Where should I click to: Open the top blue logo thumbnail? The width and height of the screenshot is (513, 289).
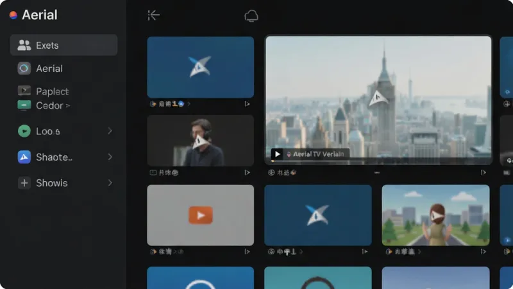(201, 67)
